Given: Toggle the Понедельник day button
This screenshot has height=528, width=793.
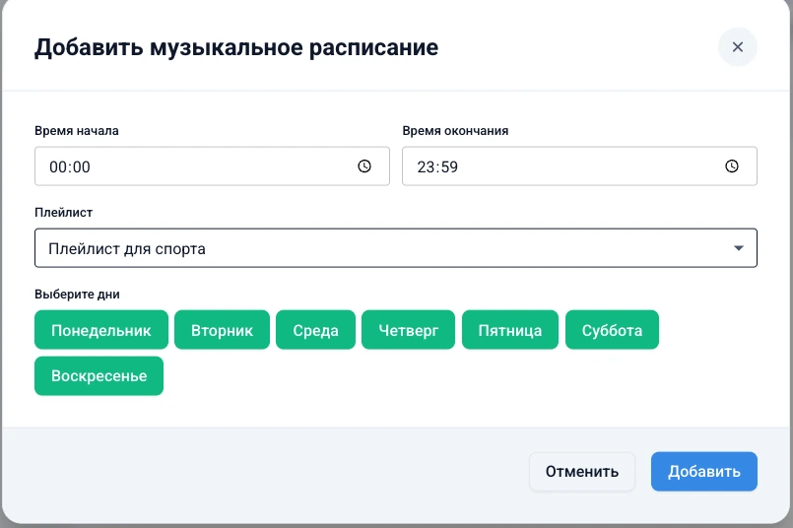Looking at the screenshot, I should [x=101, y=330].
